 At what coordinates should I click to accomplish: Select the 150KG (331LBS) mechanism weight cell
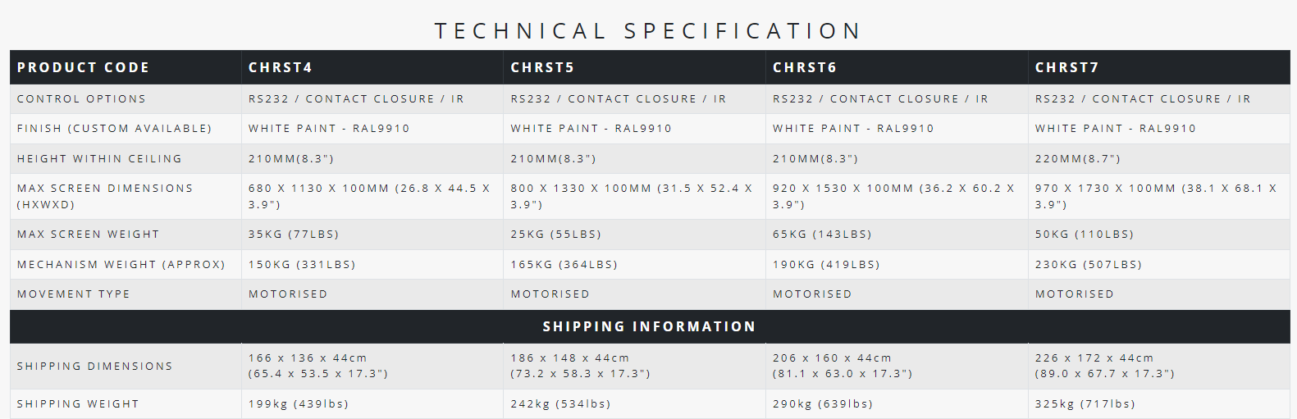pos(302,264)
